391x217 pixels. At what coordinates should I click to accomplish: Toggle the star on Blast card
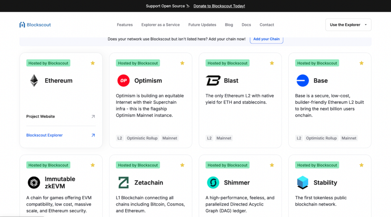pos(272,63)
